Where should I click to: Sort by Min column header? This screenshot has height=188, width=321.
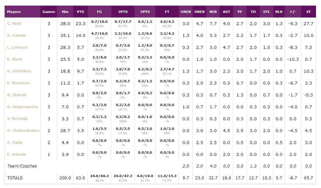[65, 12]
